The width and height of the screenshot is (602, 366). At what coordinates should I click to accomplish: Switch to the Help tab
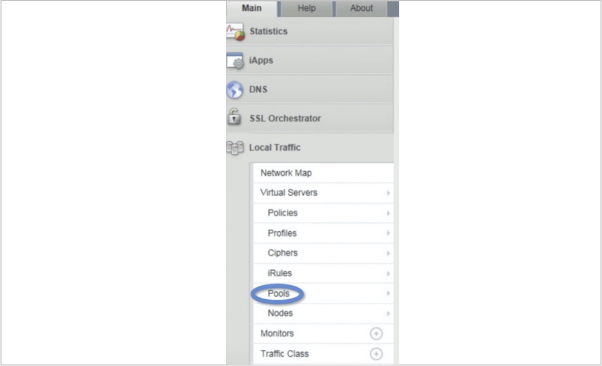click(x=307, y=9)
